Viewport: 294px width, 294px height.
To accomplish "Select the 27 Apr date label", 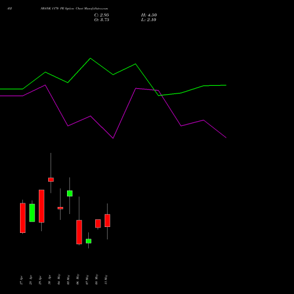I will point(21,280).
